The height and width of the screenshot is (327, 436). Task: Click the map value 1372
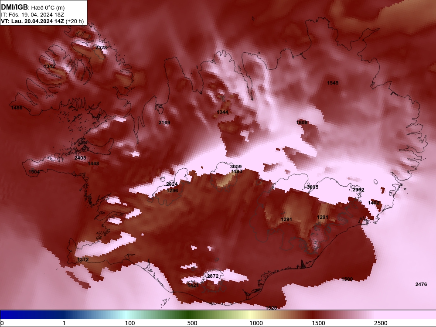pyautogui.click(x=83, y=259)
